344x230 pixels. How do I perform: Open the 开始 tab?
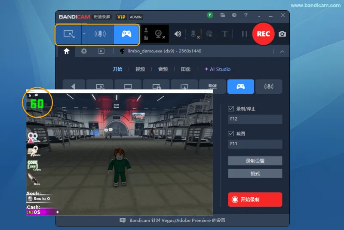(x=117, y=69)
